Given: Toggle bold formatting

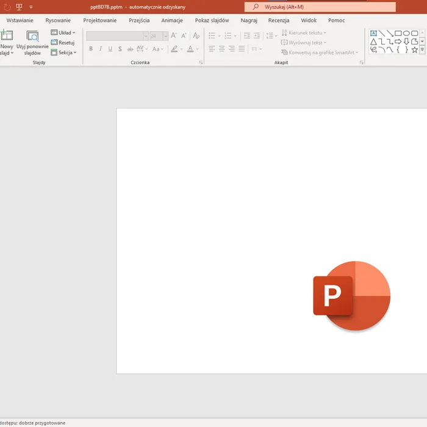Looking at the screenshot, I should click(91, 49).
